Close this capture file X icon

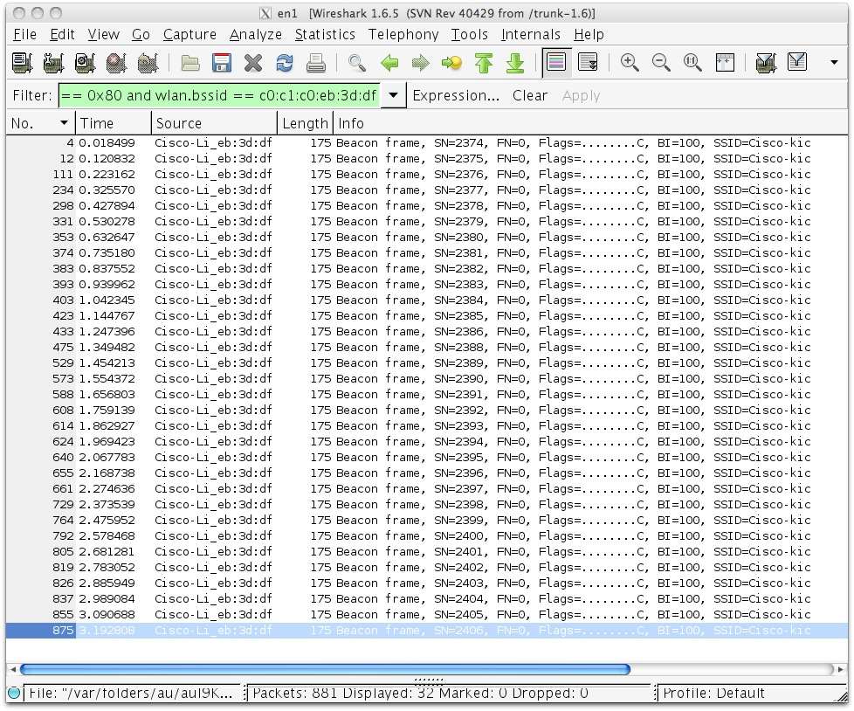tap(253, 63)
